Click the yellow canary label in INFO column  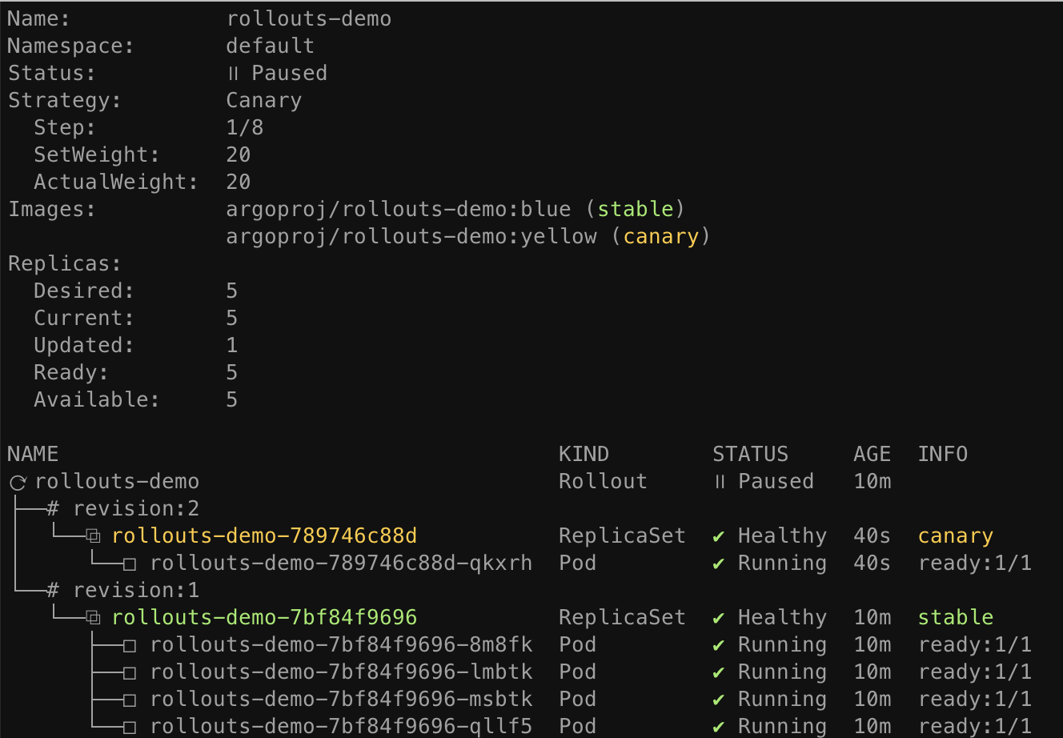pos(955,536)
